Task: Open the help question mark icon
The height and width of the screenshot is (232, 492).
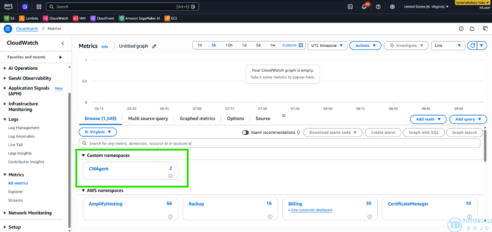Action: pos(378,7)
